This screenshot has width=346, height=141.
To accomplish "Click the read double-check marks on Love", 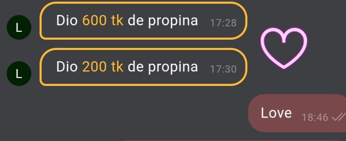I will click(339, 117).
